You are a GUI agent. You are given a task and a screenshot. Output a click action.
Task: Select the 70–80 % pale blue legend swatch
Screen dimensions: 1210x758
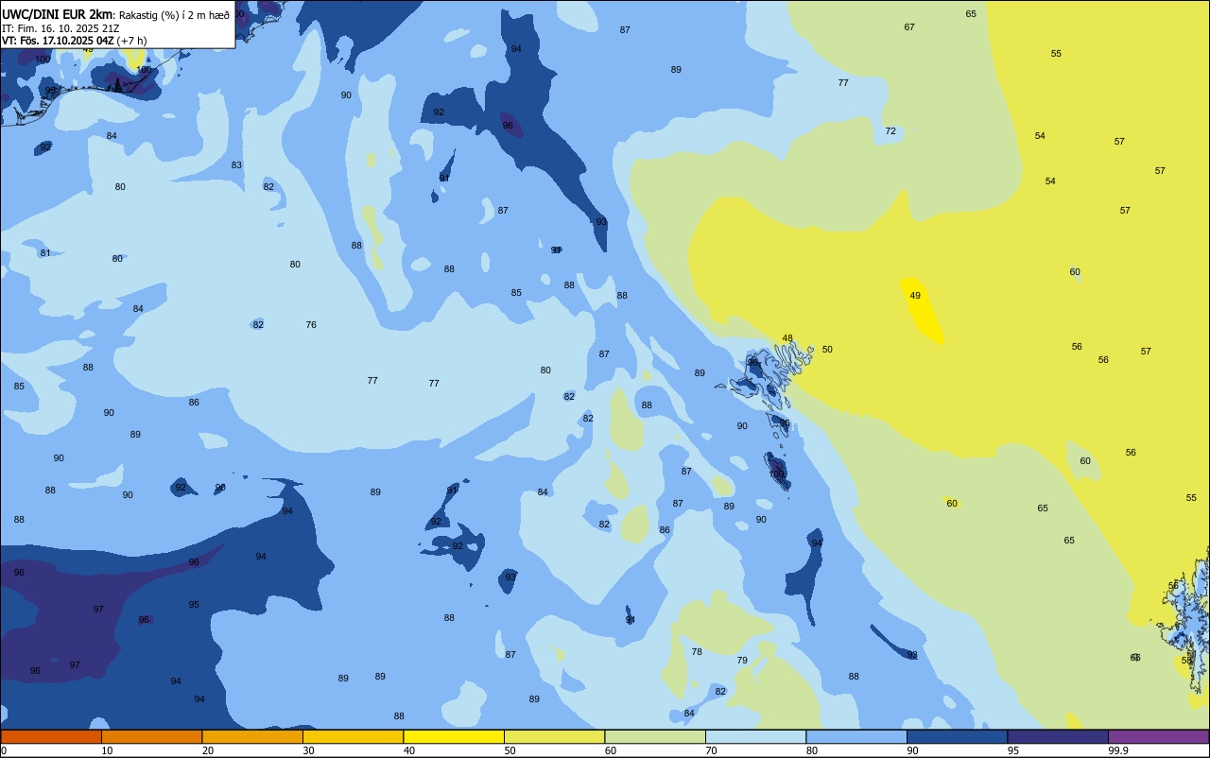(755, 736)
